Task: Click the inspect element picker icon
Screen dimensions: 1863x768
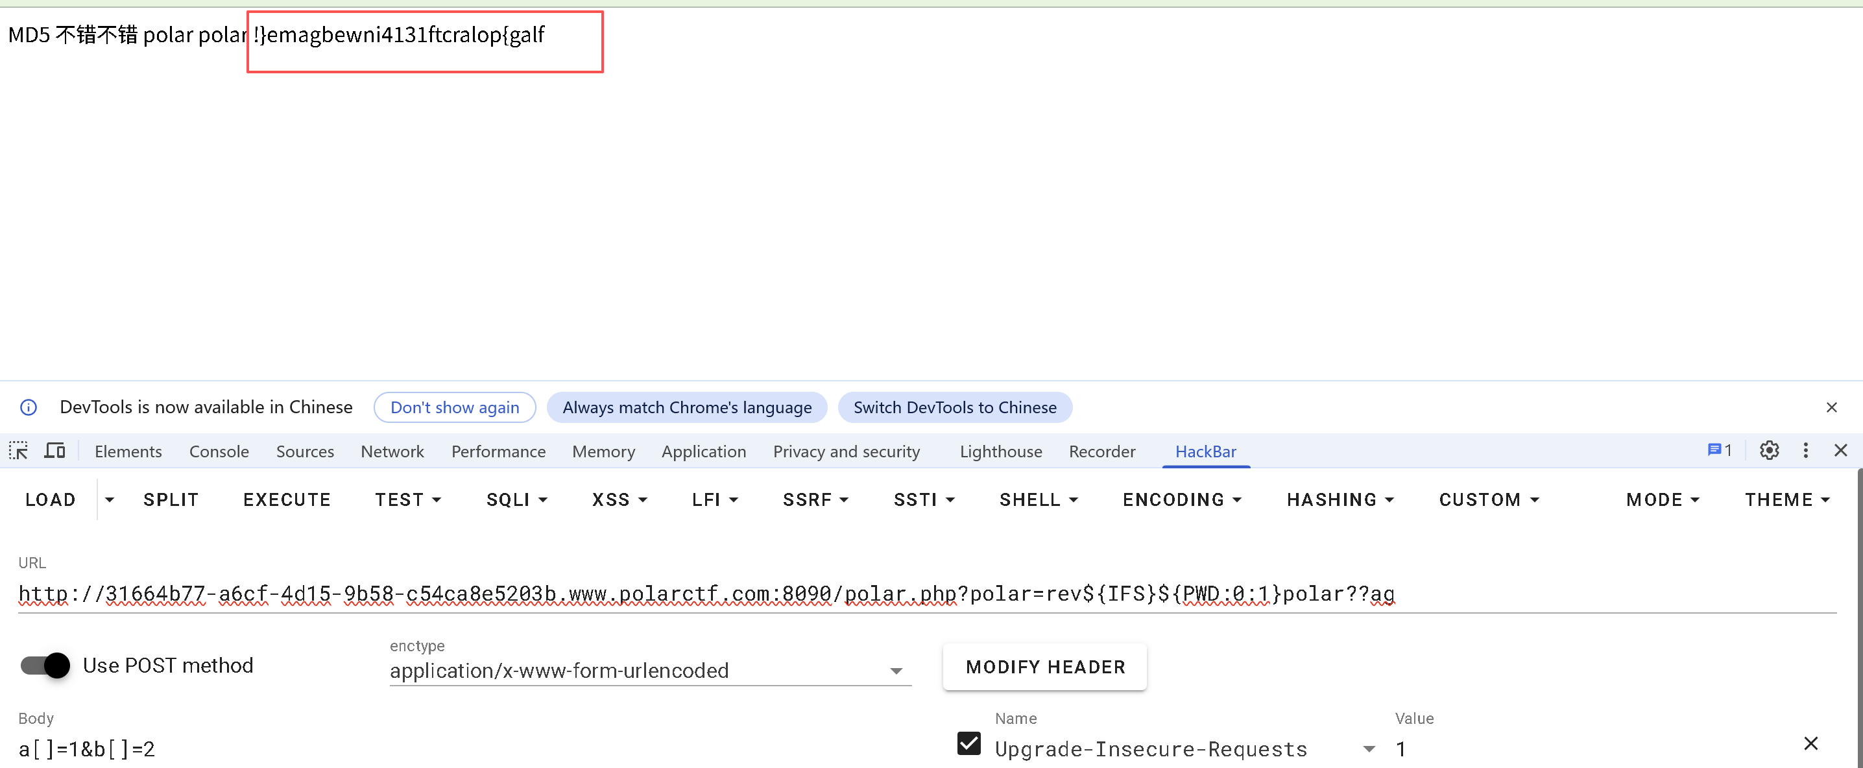Action: 18,451
